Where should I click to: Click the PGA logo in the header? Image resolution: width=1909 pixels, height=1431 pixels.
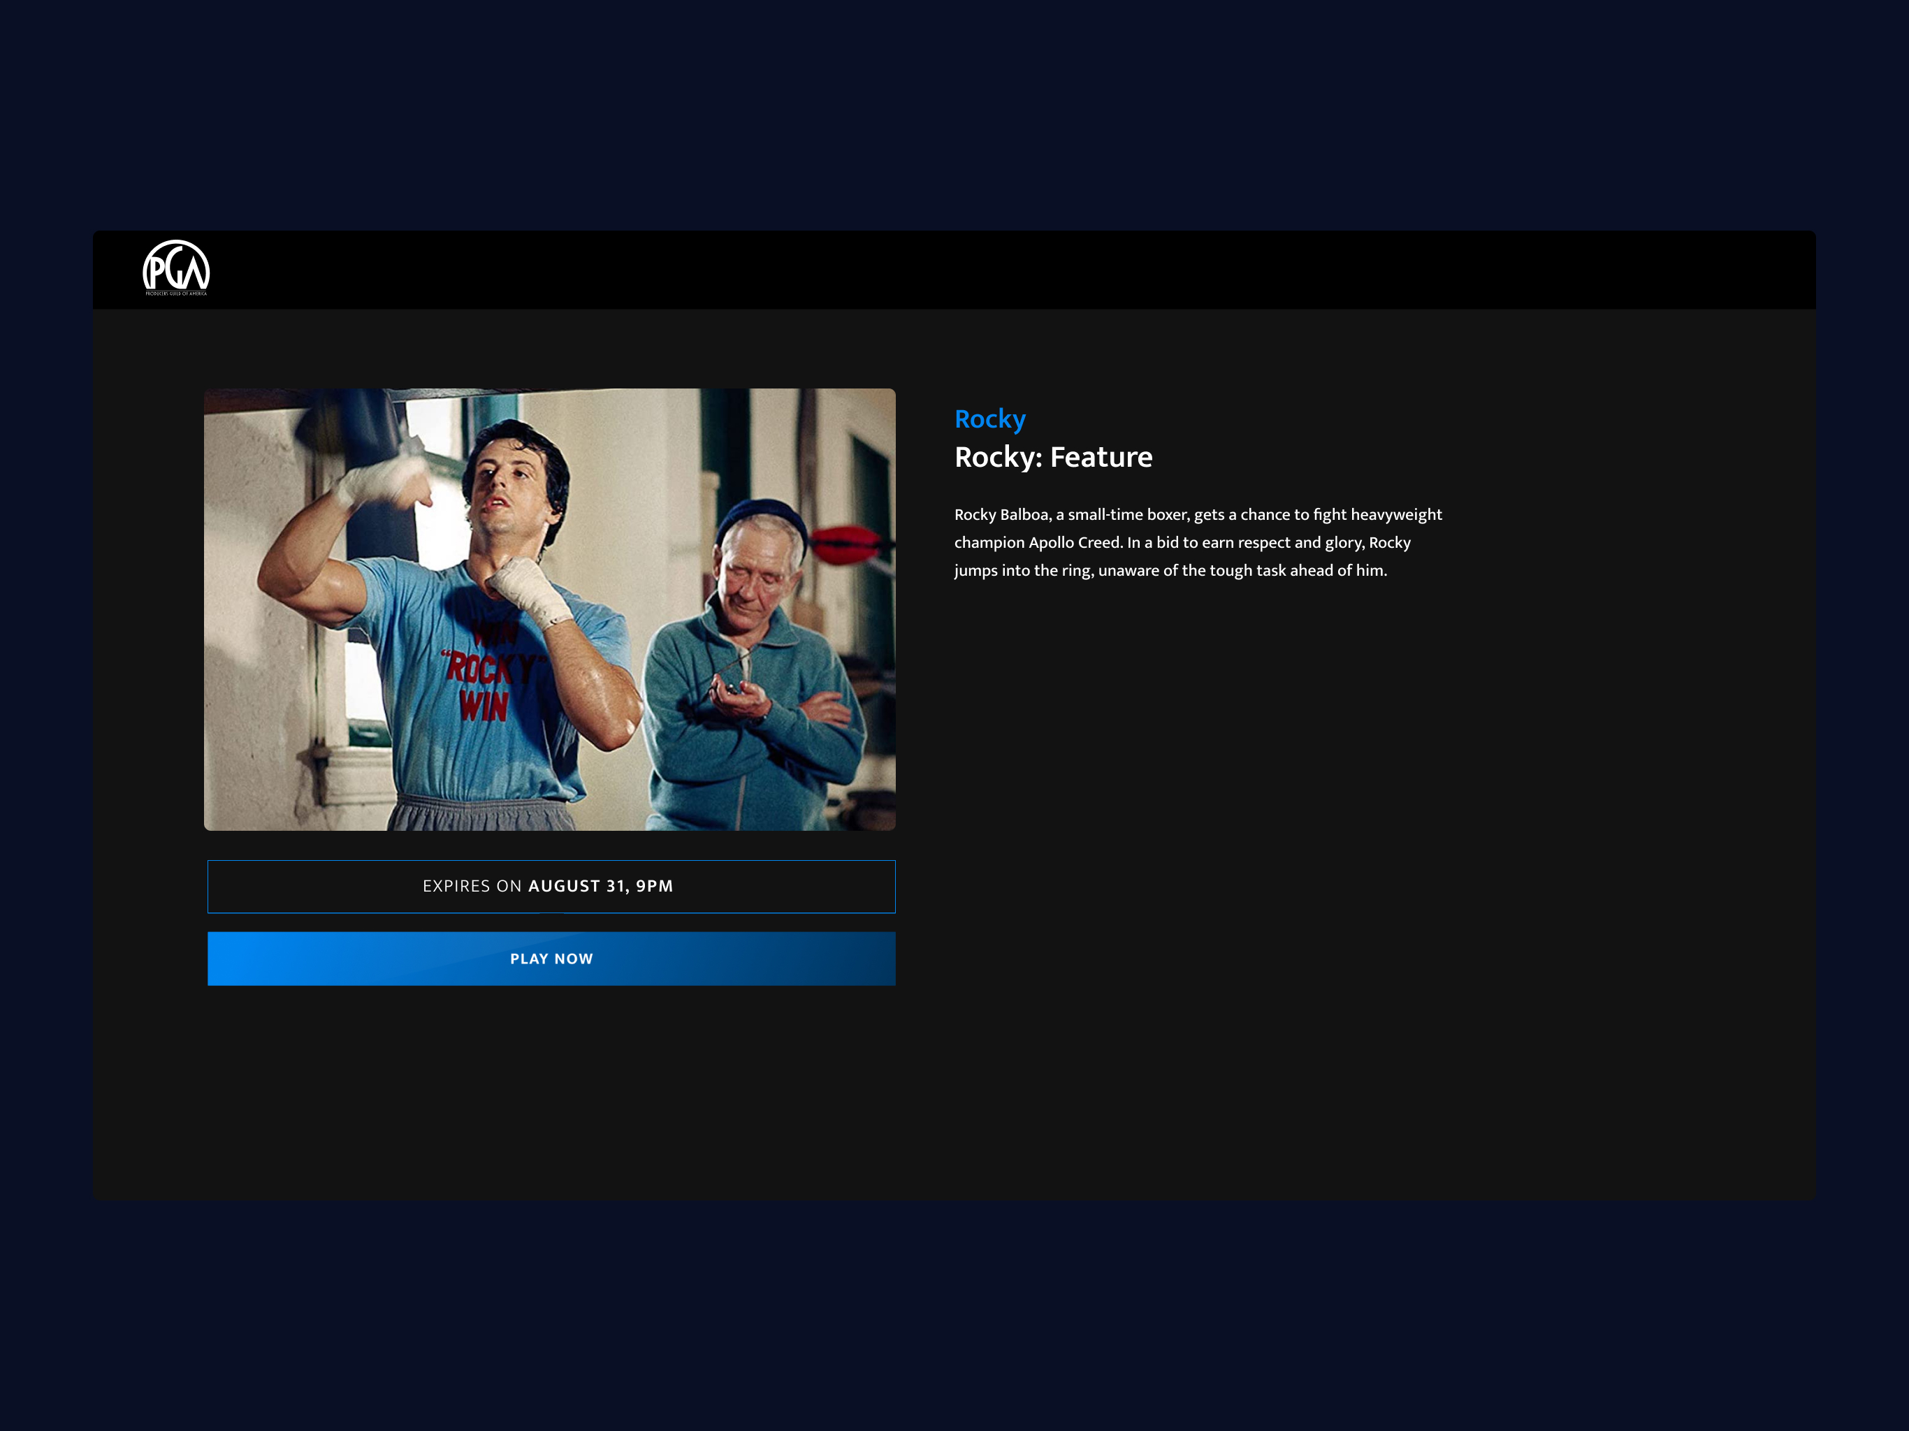click(x=176, y=268)
